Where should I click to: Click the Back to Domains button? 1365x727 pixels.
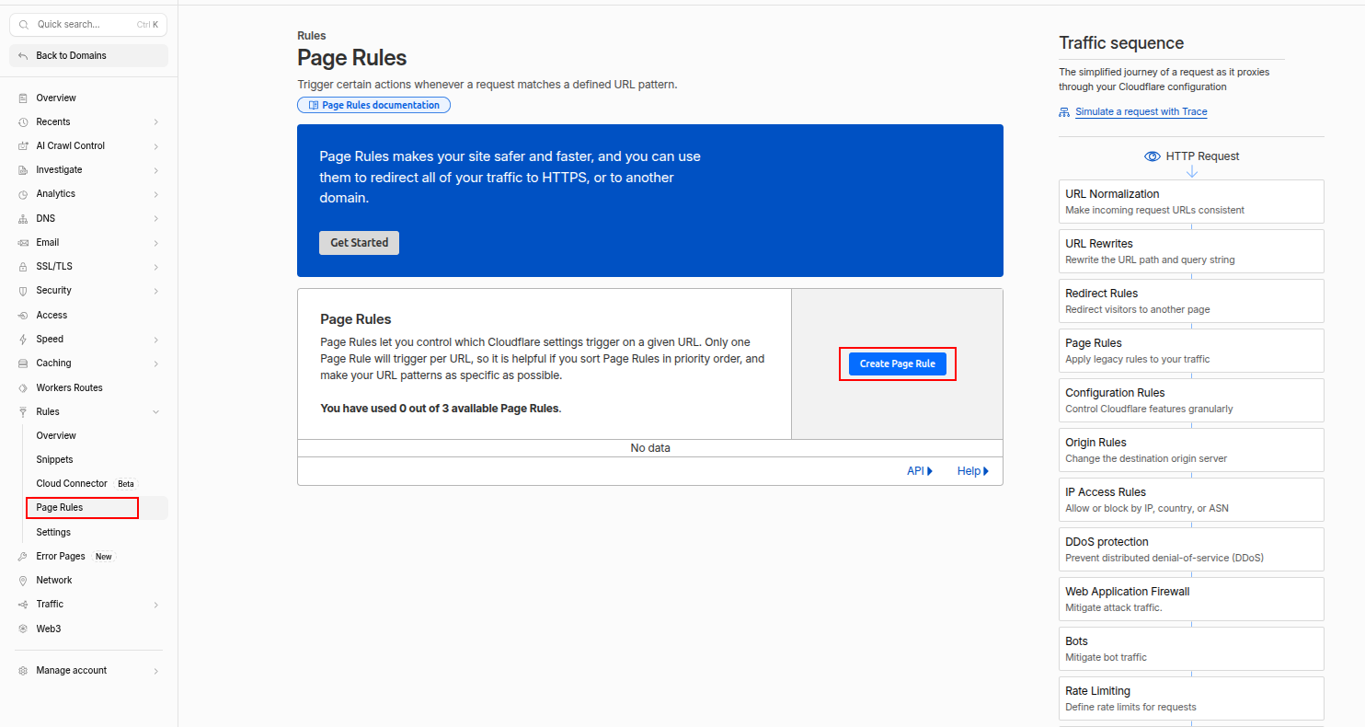point(88,55)
